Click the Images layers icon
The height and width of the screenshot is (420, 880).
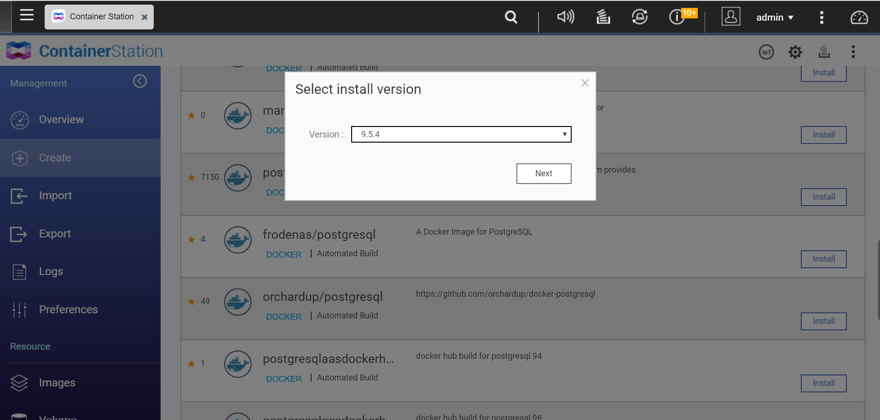(19, 383)
